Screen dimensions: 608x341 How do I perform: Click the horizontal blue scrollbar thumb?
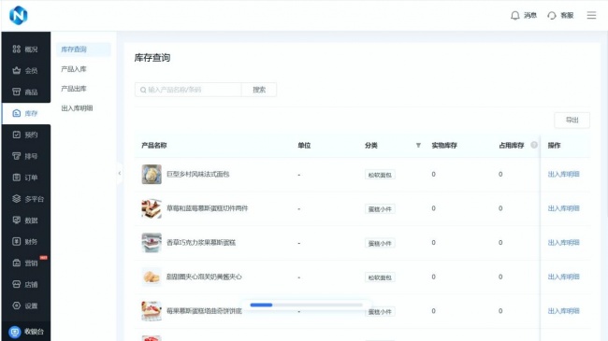(261, 305)
